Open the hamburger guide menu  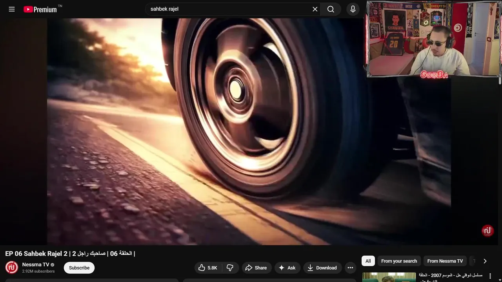12,9
